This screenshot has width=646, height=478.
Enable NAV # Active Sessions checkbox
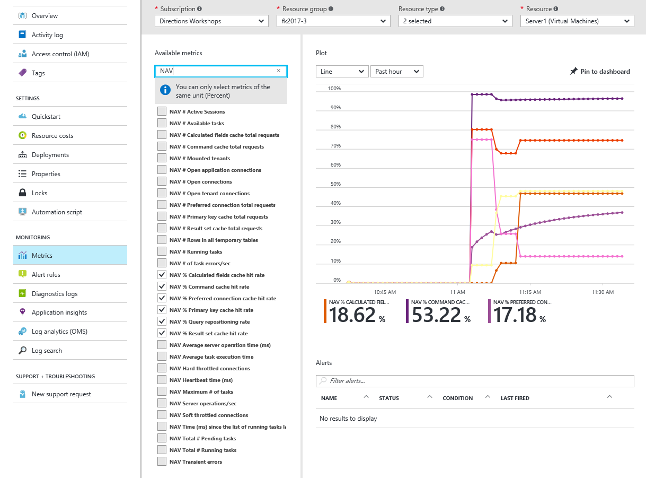(x=162, y=111)
